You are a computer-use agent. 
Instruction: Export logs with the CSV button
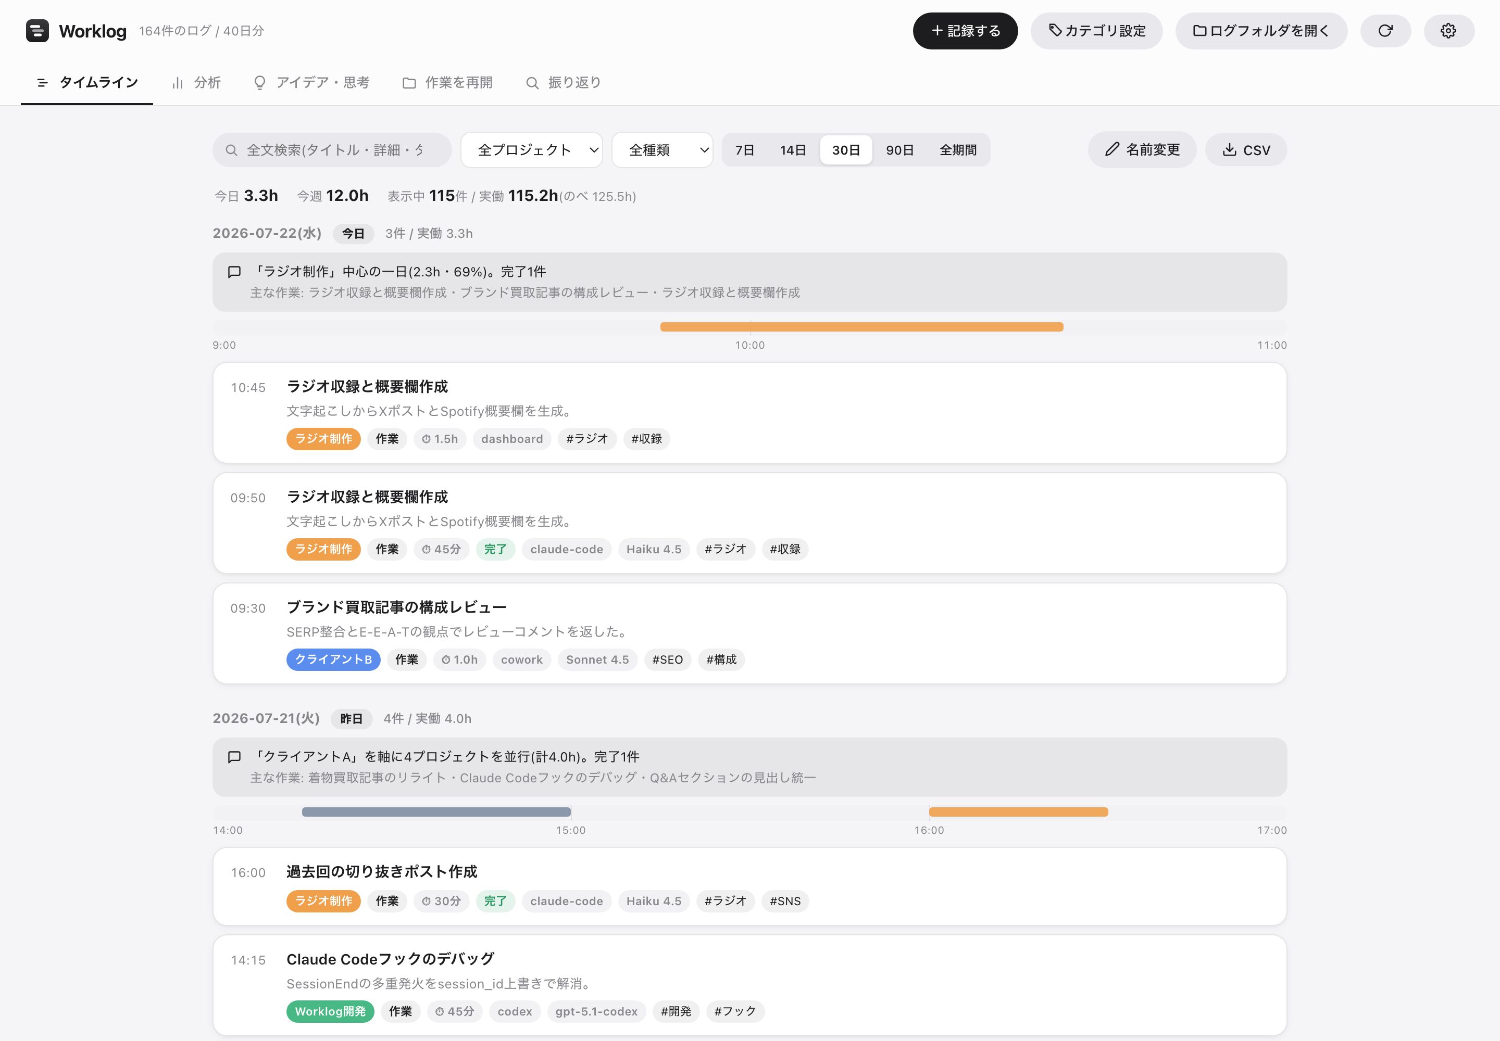click(x=1245, y=150)
